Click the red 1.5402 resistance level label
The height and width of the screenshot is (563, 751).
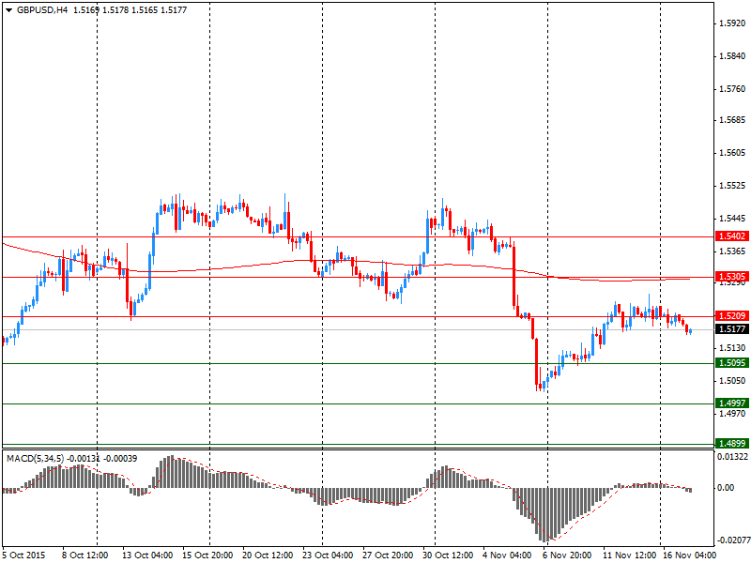tap(731, 236)
